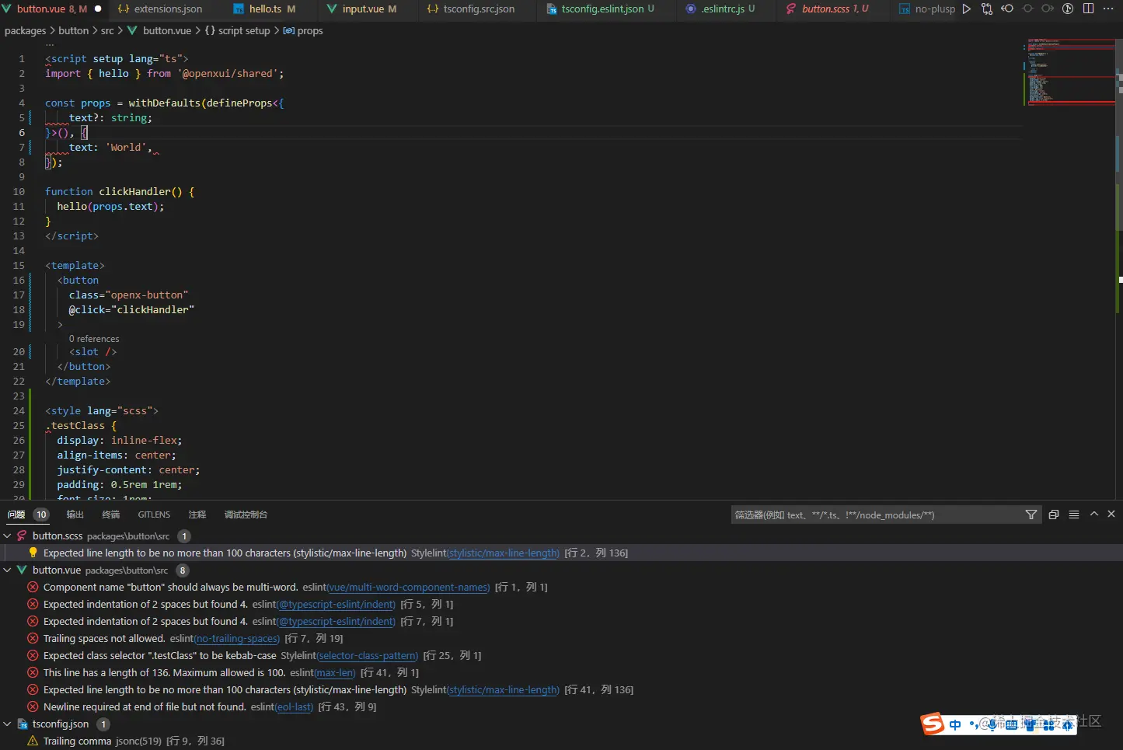
Task: Click the 'src' breadcrumb segment
Action: 107,30
